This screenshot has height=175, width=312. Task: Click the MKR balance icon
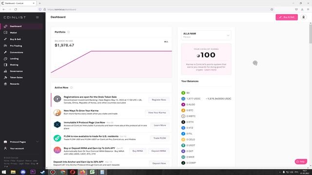click(183, 157)
